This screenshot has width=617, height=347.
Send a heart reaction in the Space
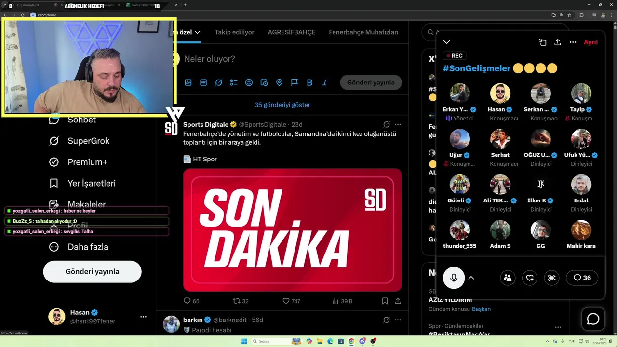coord(530,278)
